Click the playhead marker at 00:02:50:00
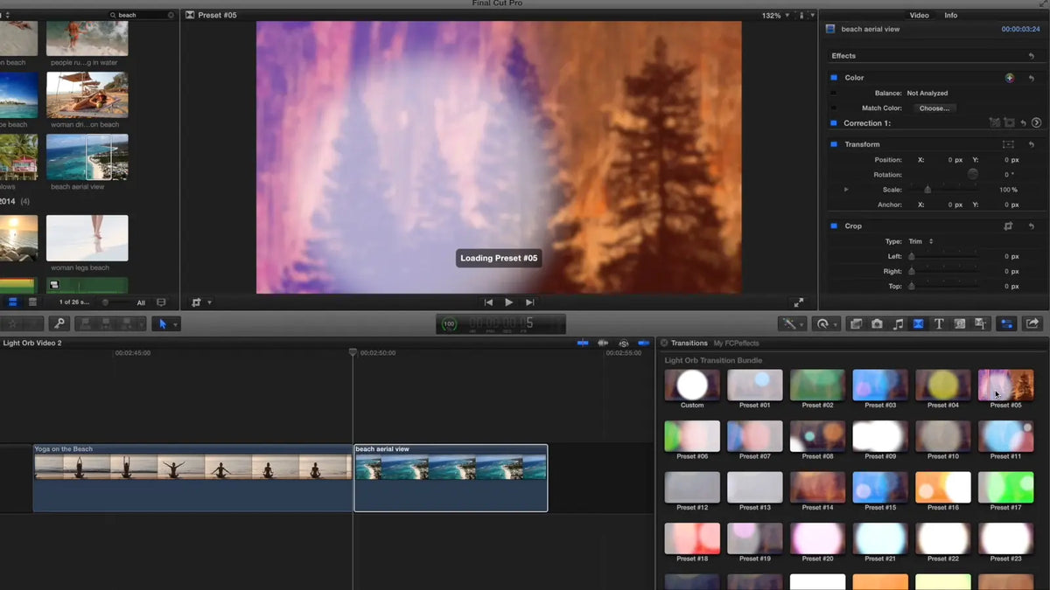This screenshot has height=590, width=1050. [353, 352]
